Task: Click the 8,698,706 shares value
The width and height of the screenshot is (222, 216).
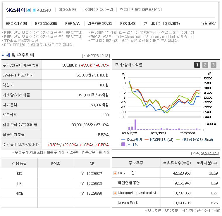Action: 183,203
